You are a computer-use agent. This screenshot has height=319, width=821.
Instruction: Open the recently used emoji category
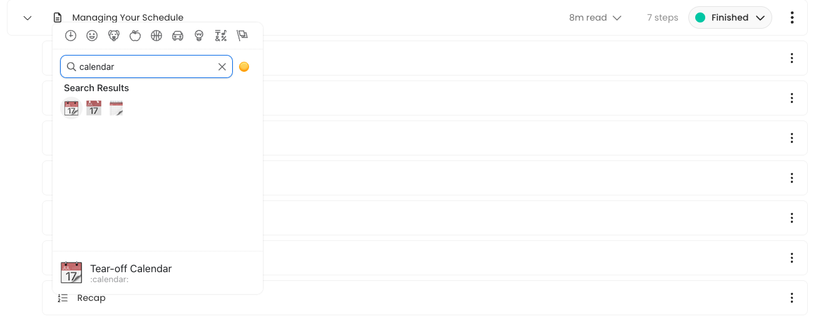[71, 36]
